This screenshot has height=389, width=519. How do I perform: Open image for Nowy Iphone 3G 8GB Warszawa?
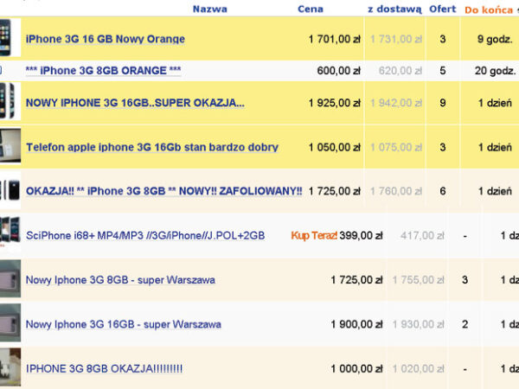tap(10, 279)
